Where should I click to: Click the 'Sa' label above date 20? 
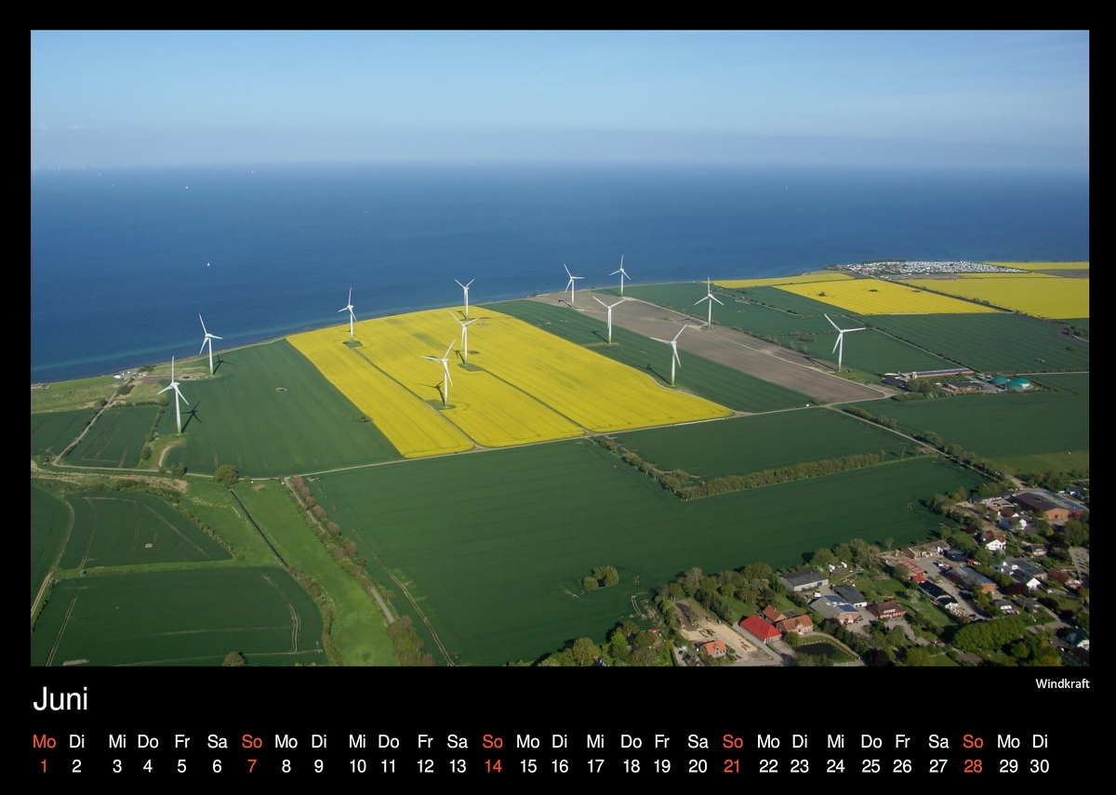tap(697, 741)
